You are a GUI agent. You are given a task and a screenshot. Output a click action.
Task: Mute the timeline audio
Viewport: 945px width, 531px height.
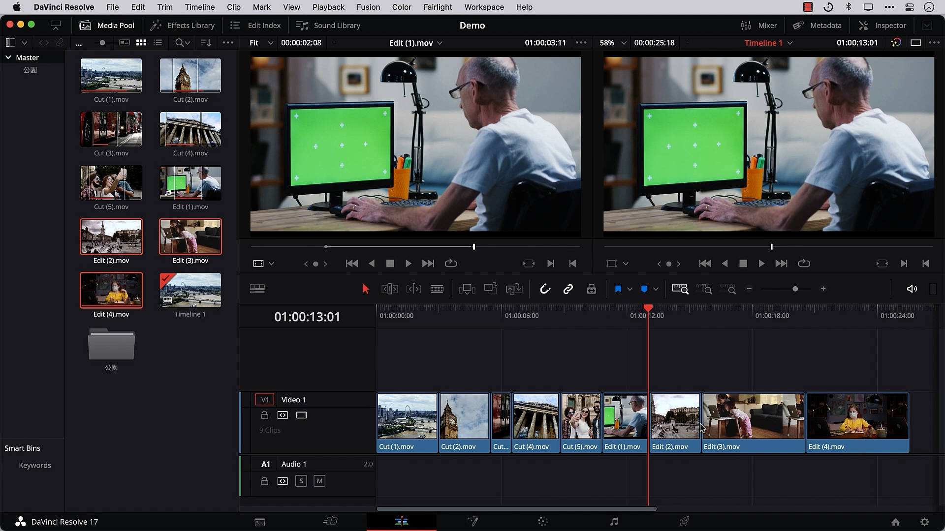coord(912,289)
